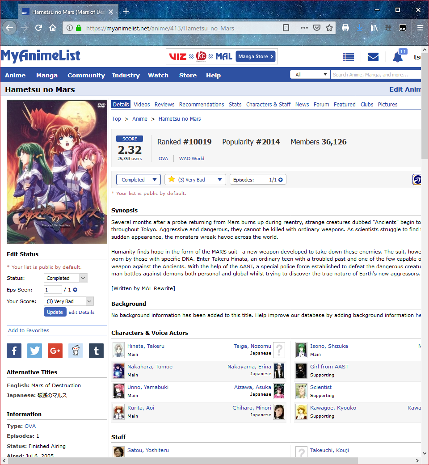Switch to the Recommendations tab
Viewport: 429px width, 465px height.
(x=202, y=104)
